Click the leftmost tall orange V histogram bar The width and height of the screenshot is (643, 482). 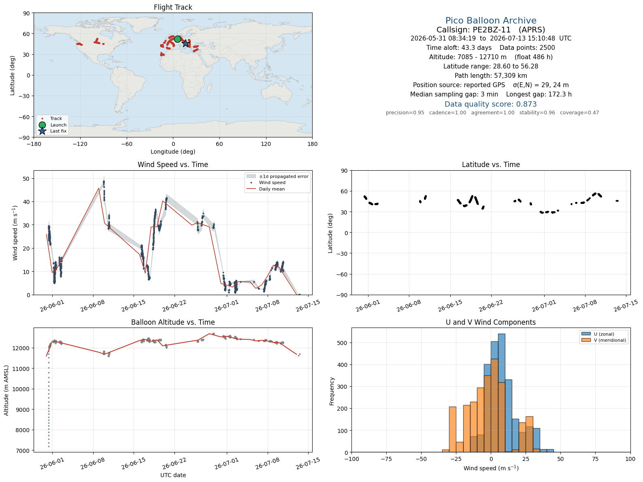[x=453, y=429]
